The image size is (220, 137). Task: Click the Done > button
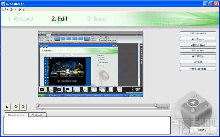[x=202, y=130]
